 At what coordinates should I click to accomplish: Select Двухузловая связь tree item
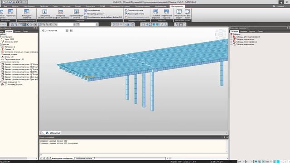click(14, 59)
